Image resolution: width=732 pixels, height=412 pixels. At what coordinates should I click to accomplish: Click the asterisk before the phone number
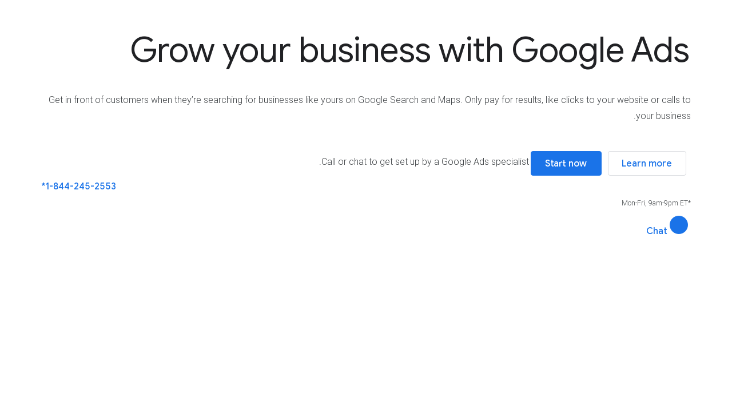click(x=43, y=186)
